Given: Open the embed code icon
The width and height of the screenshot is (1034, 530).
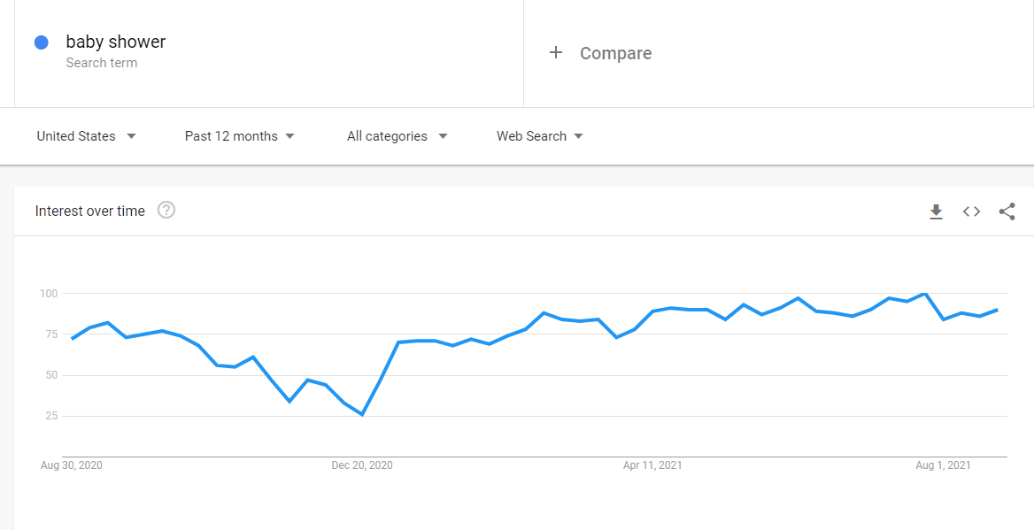Looking at the screenshot, I should 971,211.
